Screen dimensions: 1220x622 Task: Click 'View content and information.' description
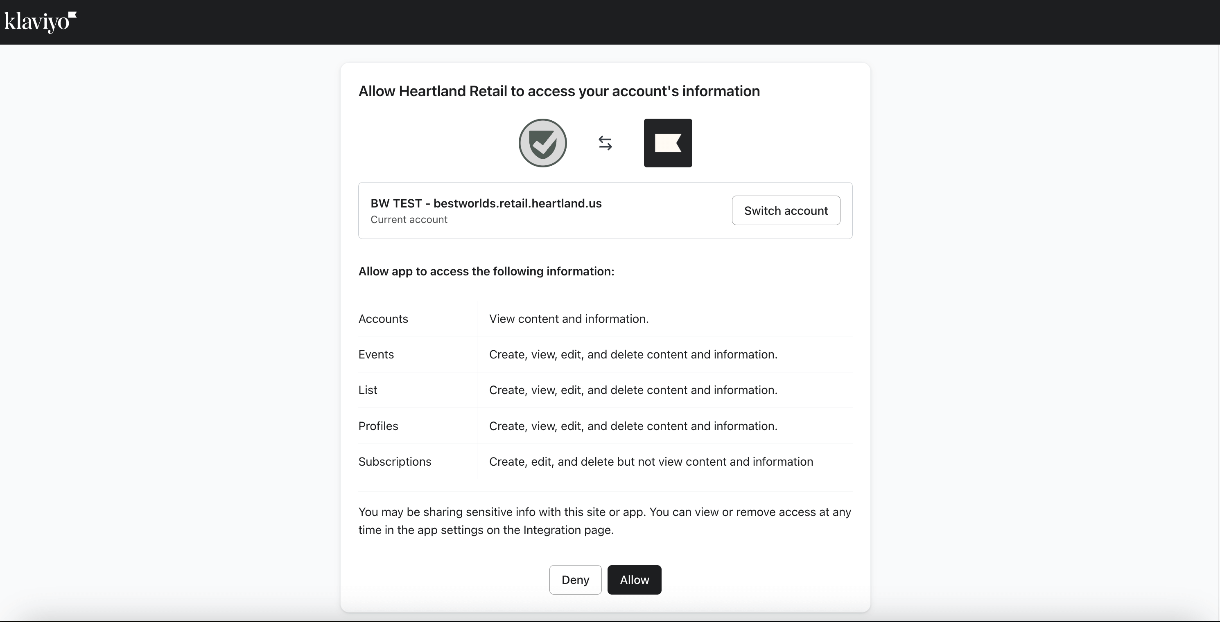(569, 319)
